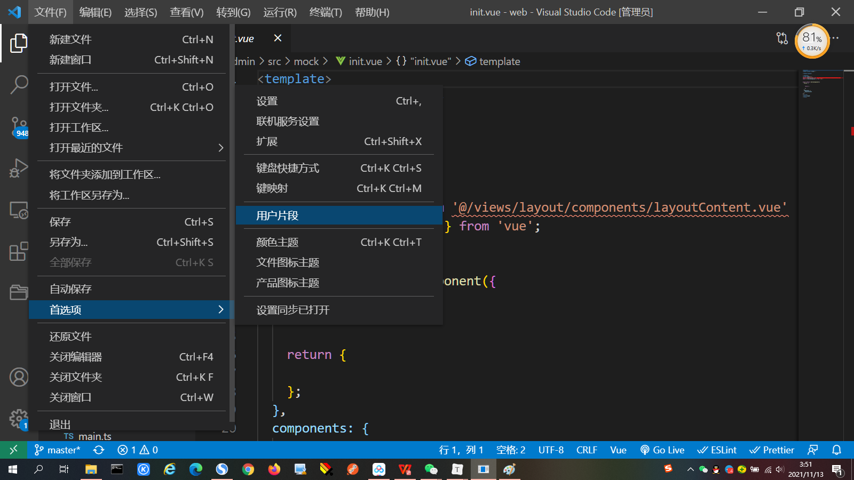
Task: Open the Terminal (终端) menu
Action: point(325,12)
